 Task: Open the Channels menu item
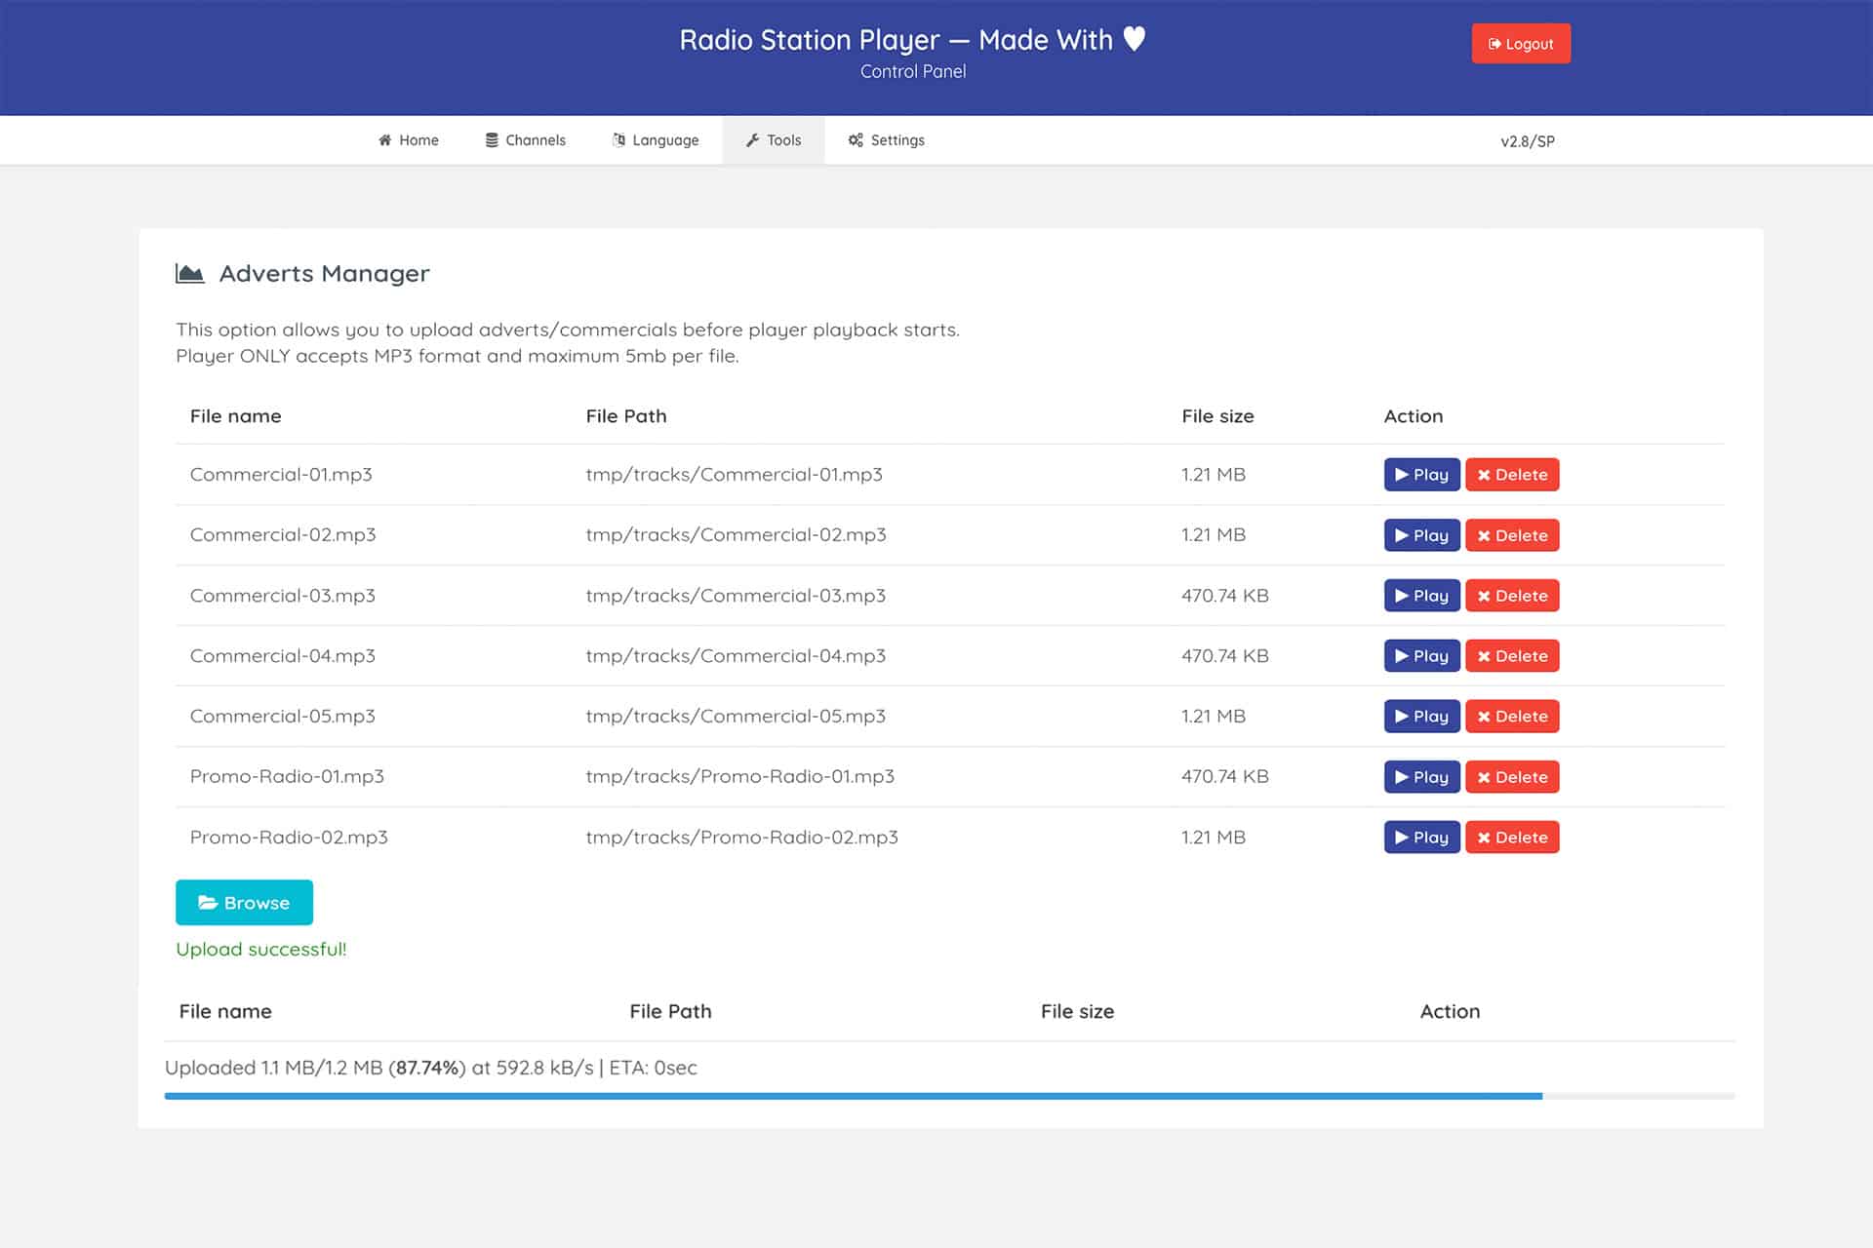[x=526, y=140]
